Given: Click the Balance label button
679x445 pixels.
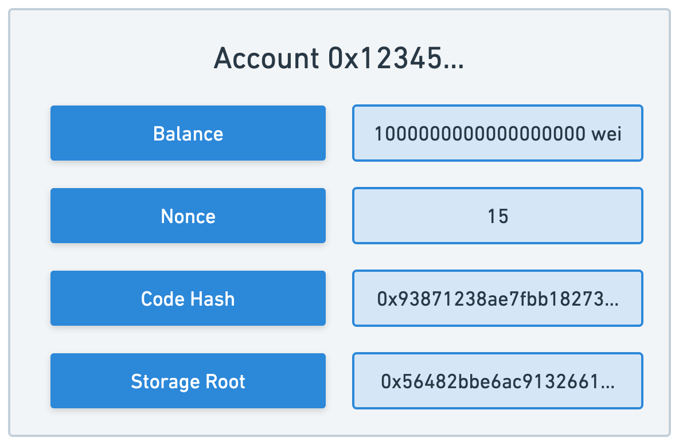Looking at the screenshot, I should pos(188,133).
